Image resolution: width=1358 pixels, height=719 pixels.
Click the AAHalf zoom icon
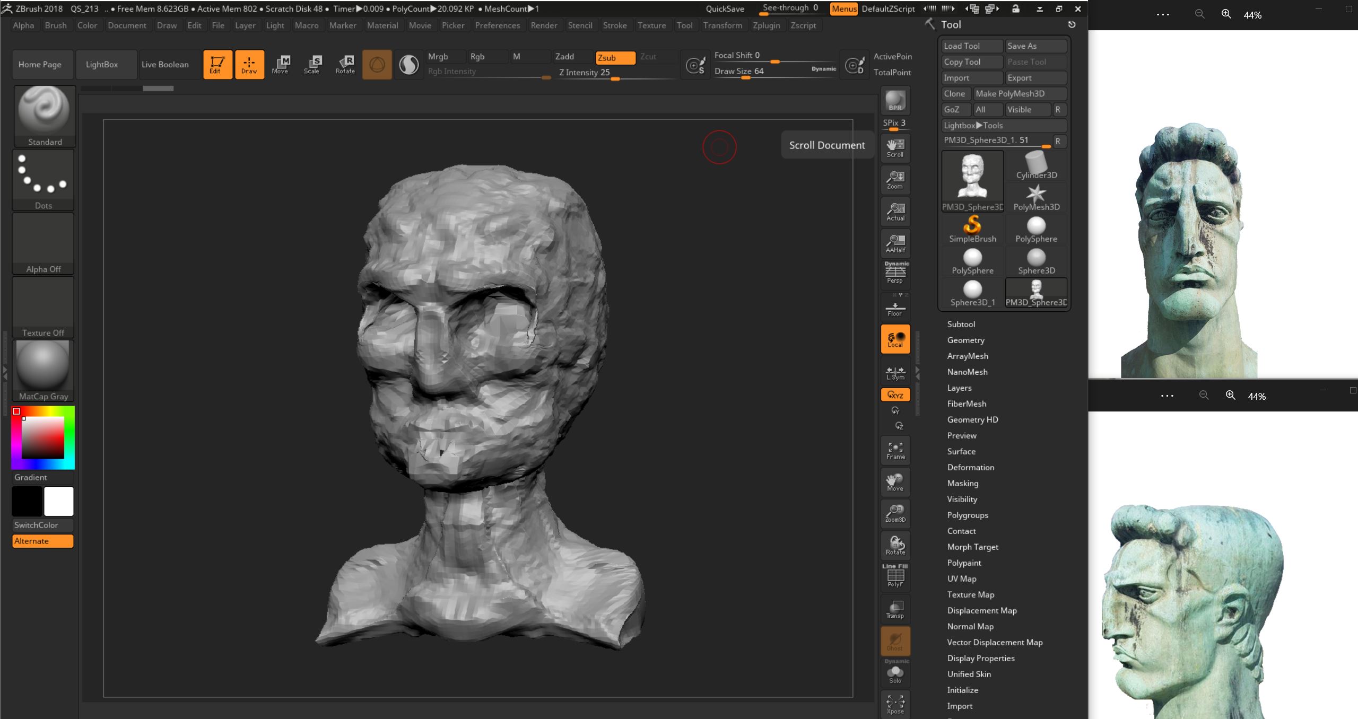[895, 243]
